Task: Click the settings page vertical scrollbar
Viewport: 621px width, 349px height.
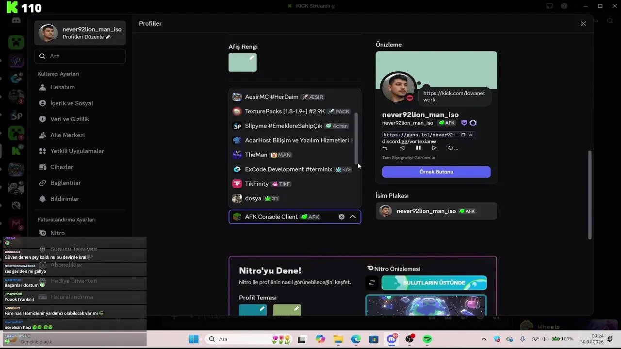Action: [590, 195]
